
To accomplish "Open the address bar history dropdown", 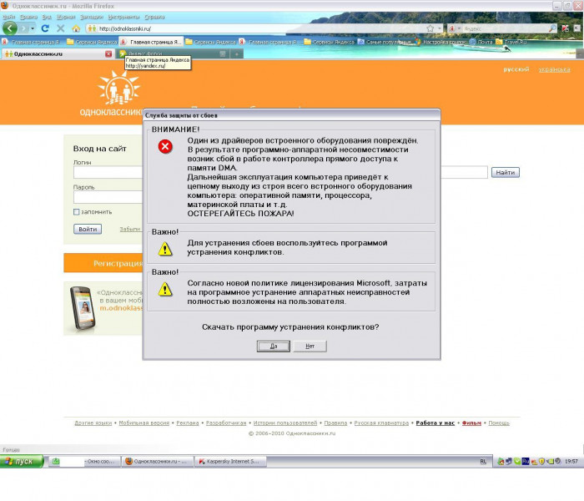I will tap(440, 28).
